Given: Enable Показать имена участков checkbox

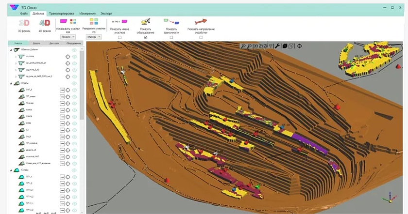Looking at the screenshot, I should click(119, 37).
